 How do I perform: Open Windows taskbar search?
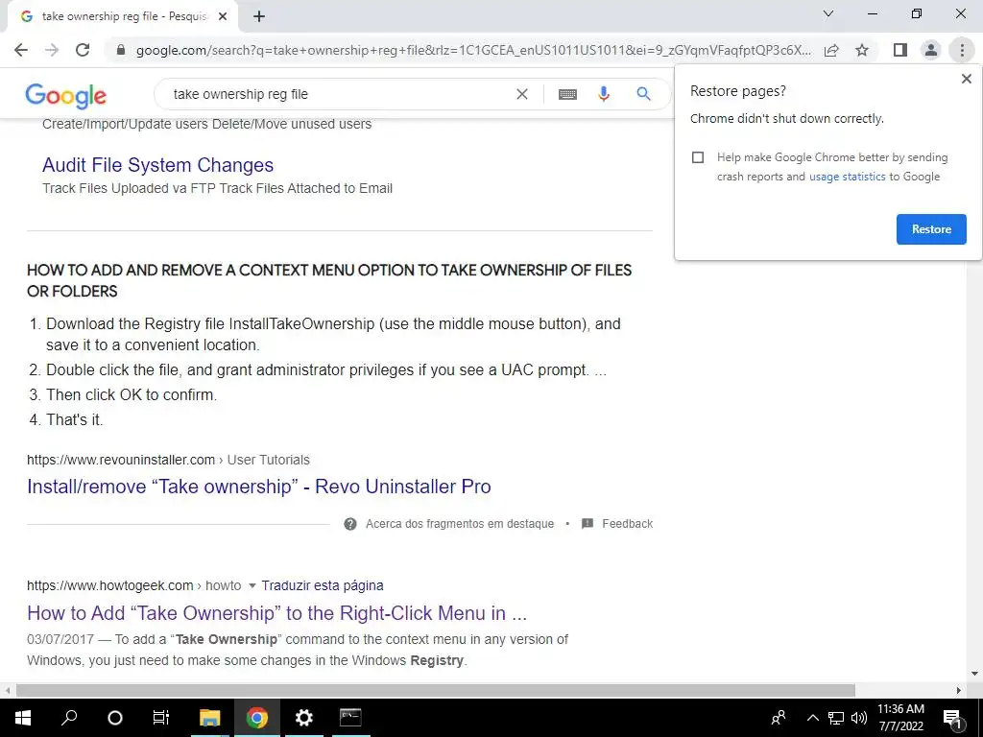tap(69, 718)
